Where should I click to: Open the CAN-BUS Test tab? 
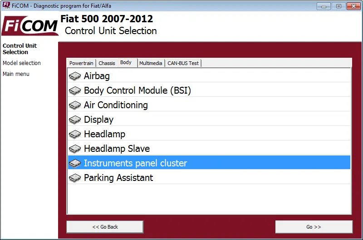183,63
